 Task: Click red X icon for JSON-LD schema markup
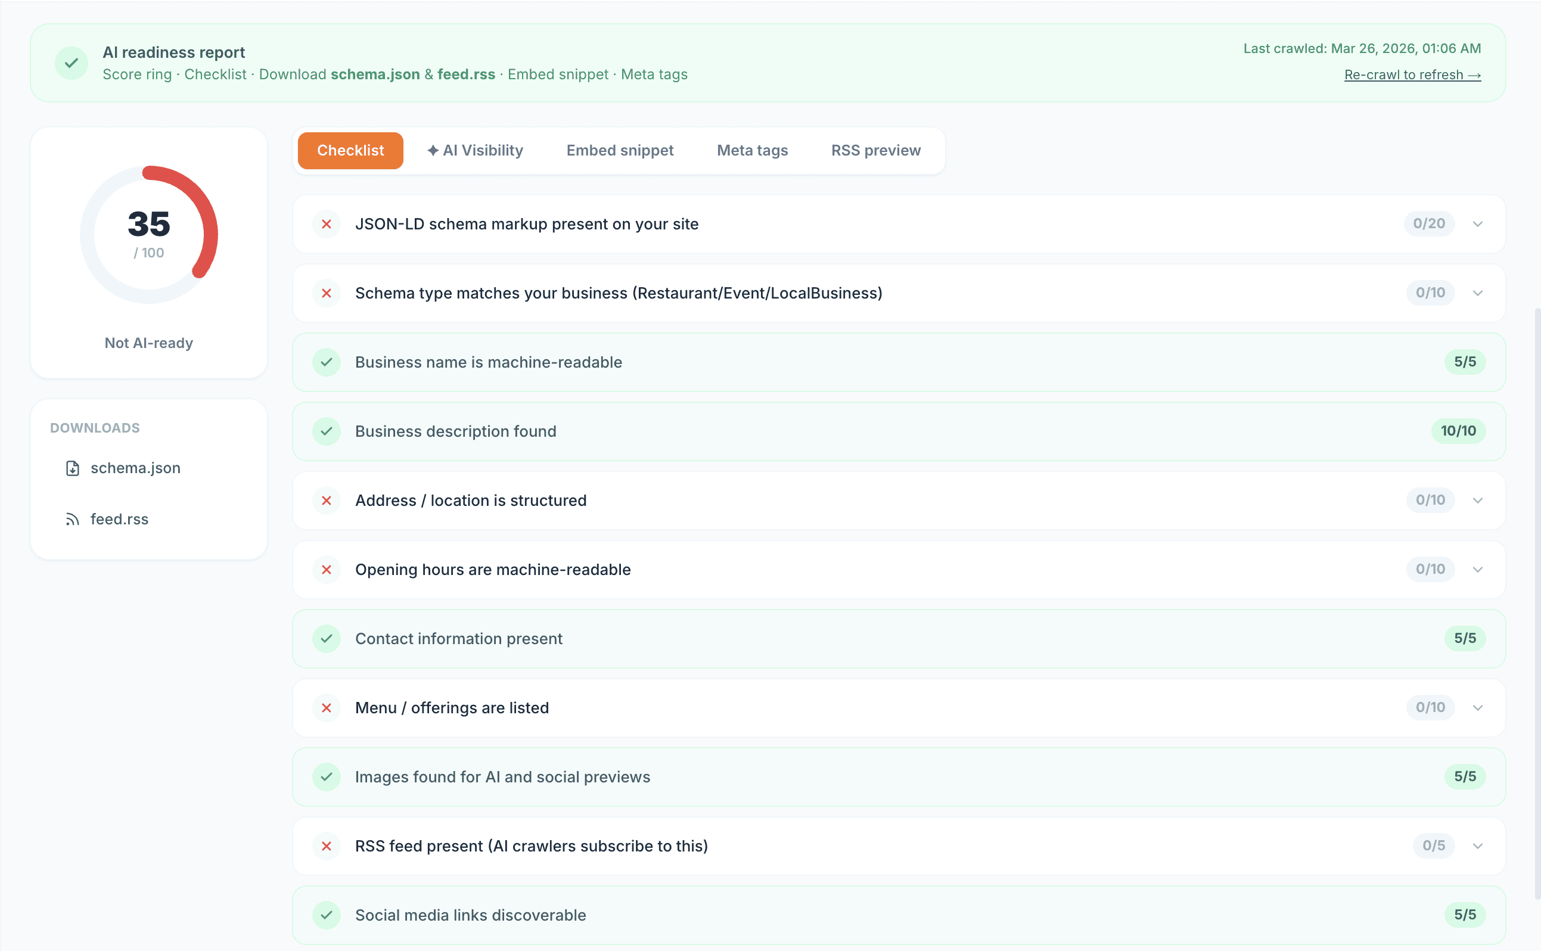tap(327, 224)
